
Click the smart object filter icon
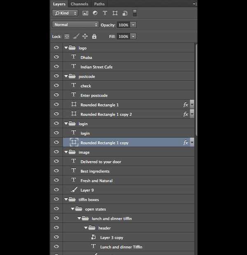pos(125,13)
